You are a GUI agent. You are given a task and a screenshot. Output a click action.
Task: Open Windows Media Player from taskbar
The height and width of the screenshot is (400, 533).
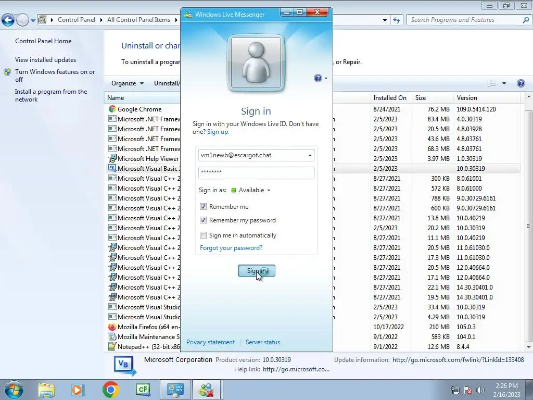[78, 390]
